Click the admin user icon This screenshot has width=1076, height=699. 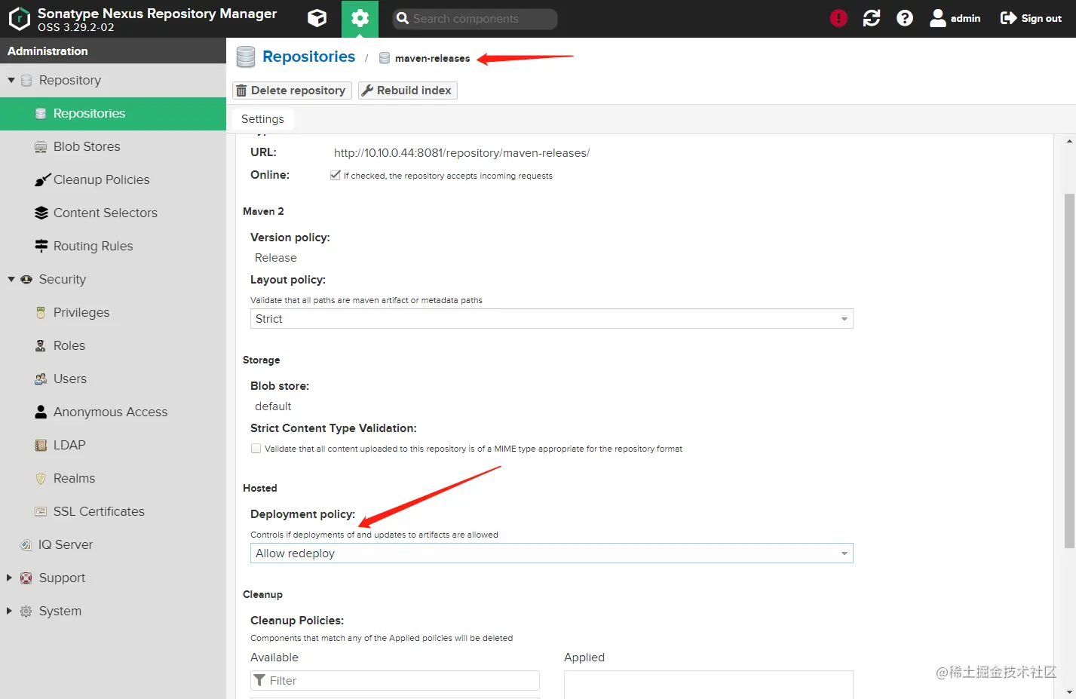pos(938,19)
